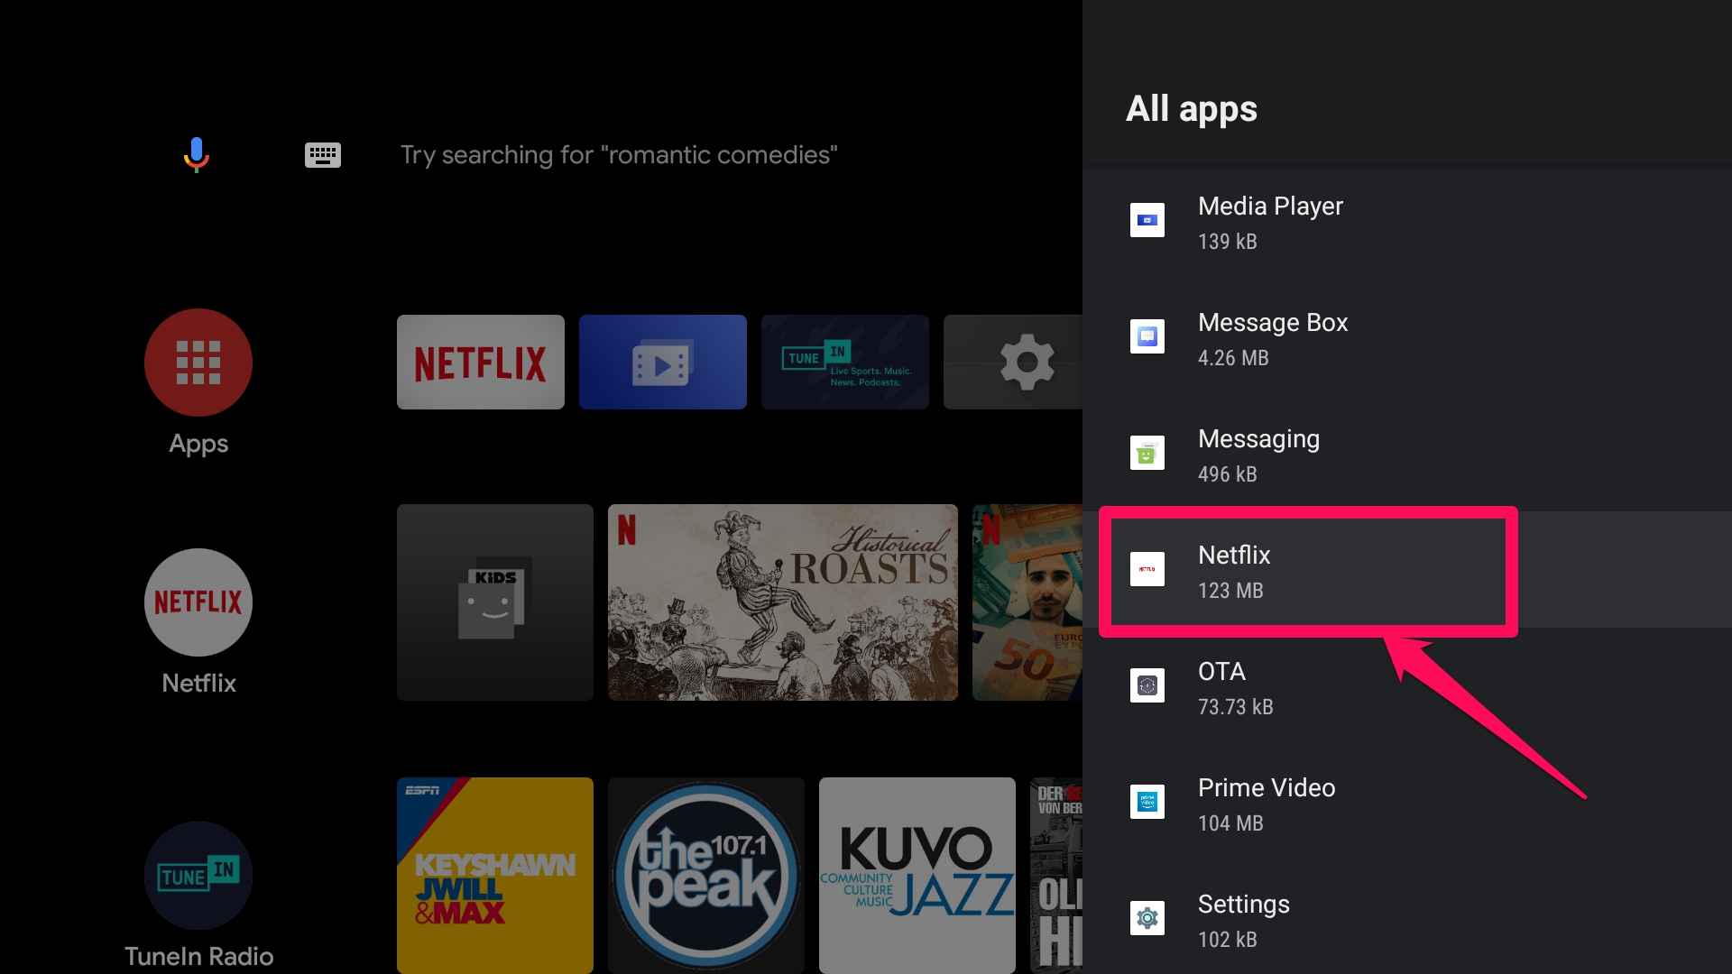Click the Message Box app icon
Screen dimensions: 1732x974
[1147, 336]
